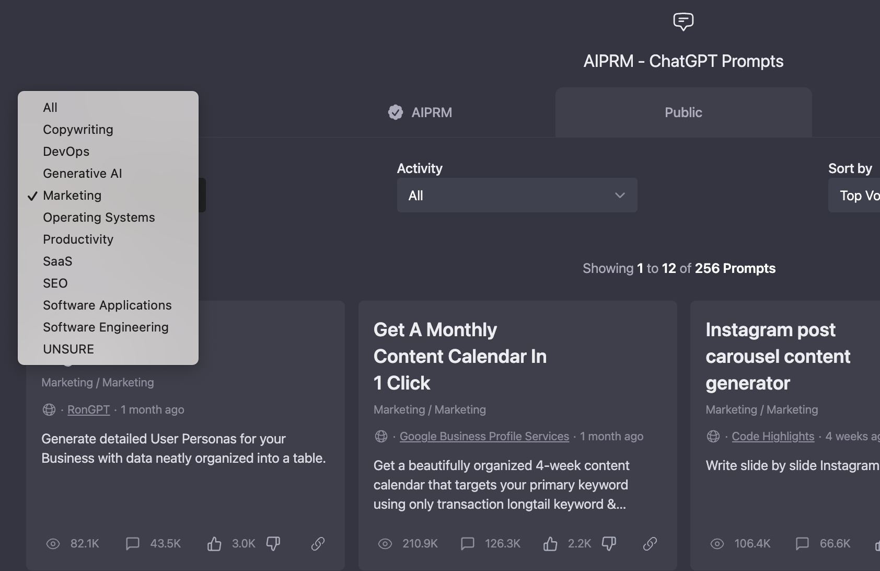Click the Activity label
The image size is (880, 571).
[420, 168]
